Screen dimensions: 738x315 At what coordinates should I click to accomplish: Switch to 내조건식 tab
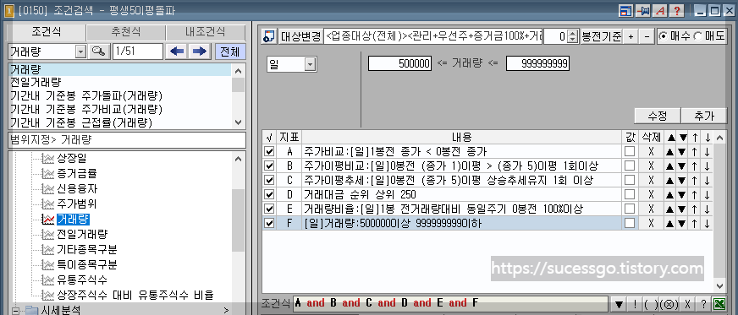click(x=205, y=32)
